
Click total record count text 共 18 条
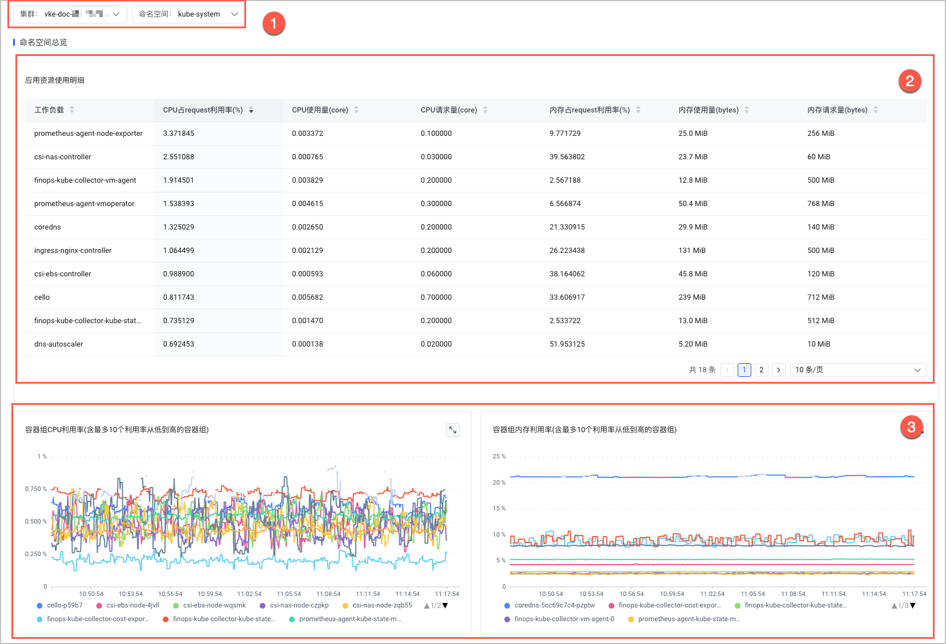pyautogui.click(x=702, y=370)
